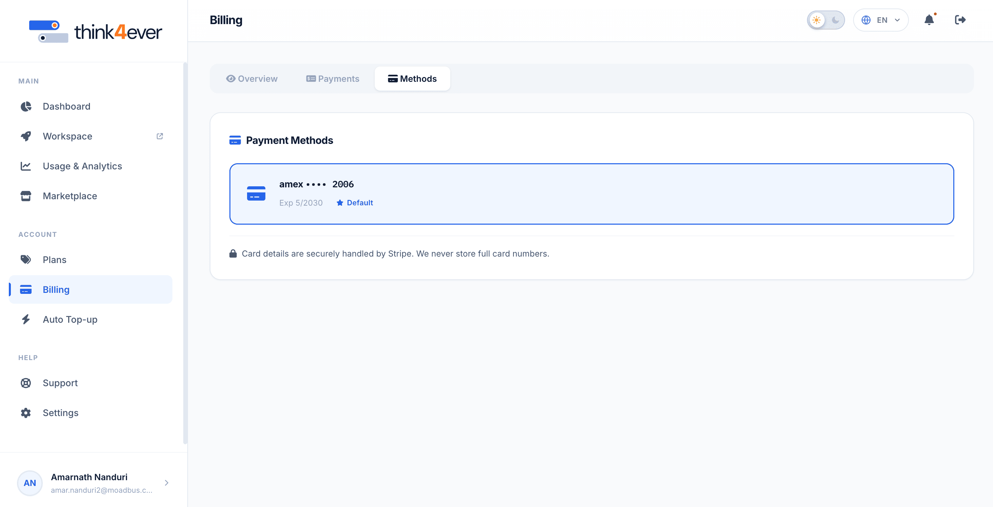Click the globe language icon
This screenshot has width=993, height=507.
(x=866, y=20)
